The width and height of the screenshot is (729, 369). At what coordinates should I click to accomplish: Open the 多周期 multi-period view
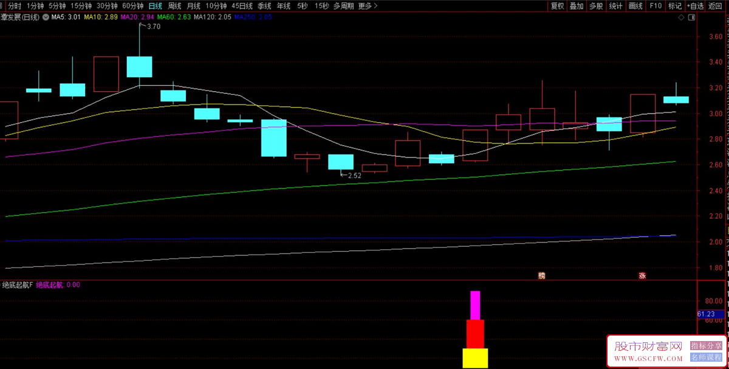344,5
